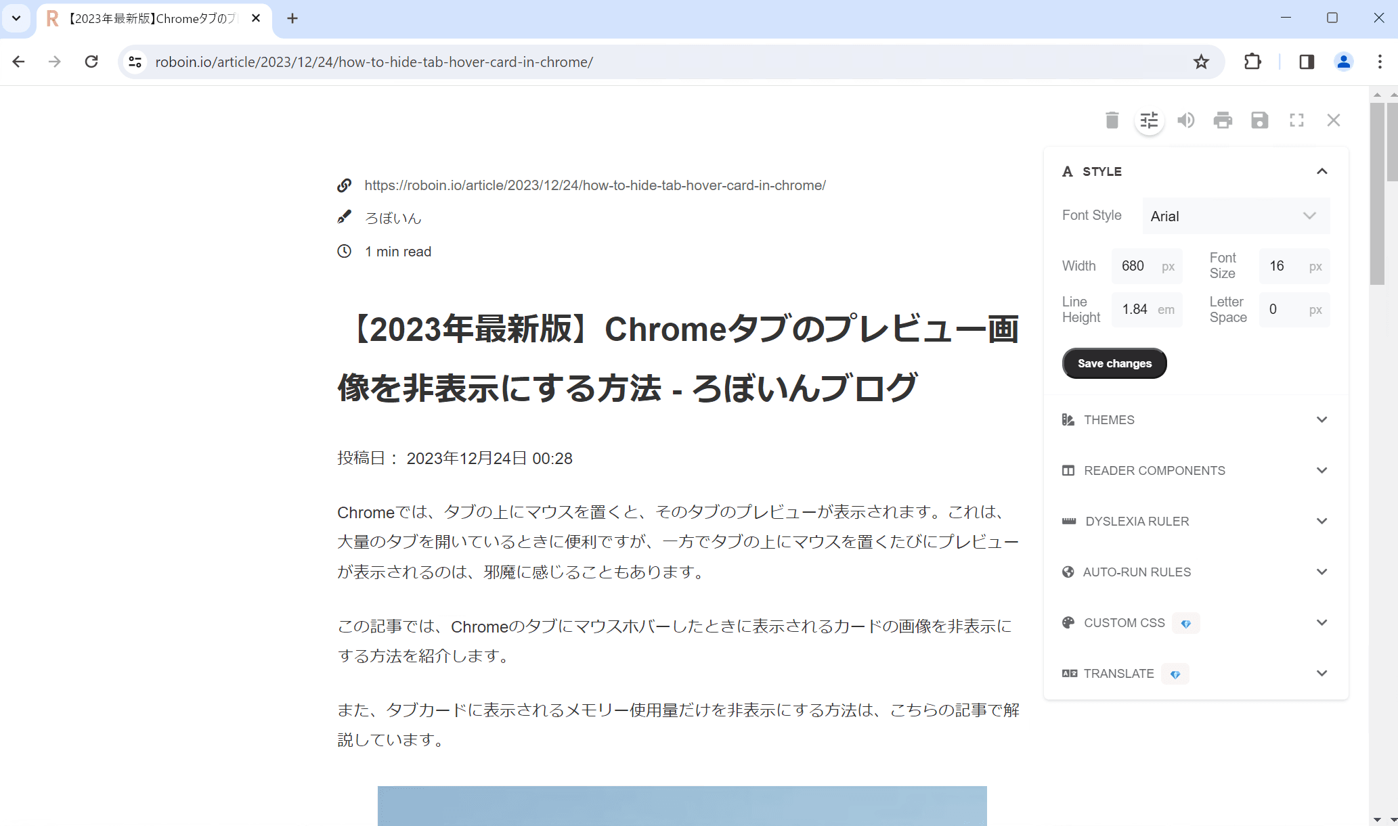Close reader mode with the X icon
Viewport: 1398px width, 826px height.
click(x=1334, y=120)
